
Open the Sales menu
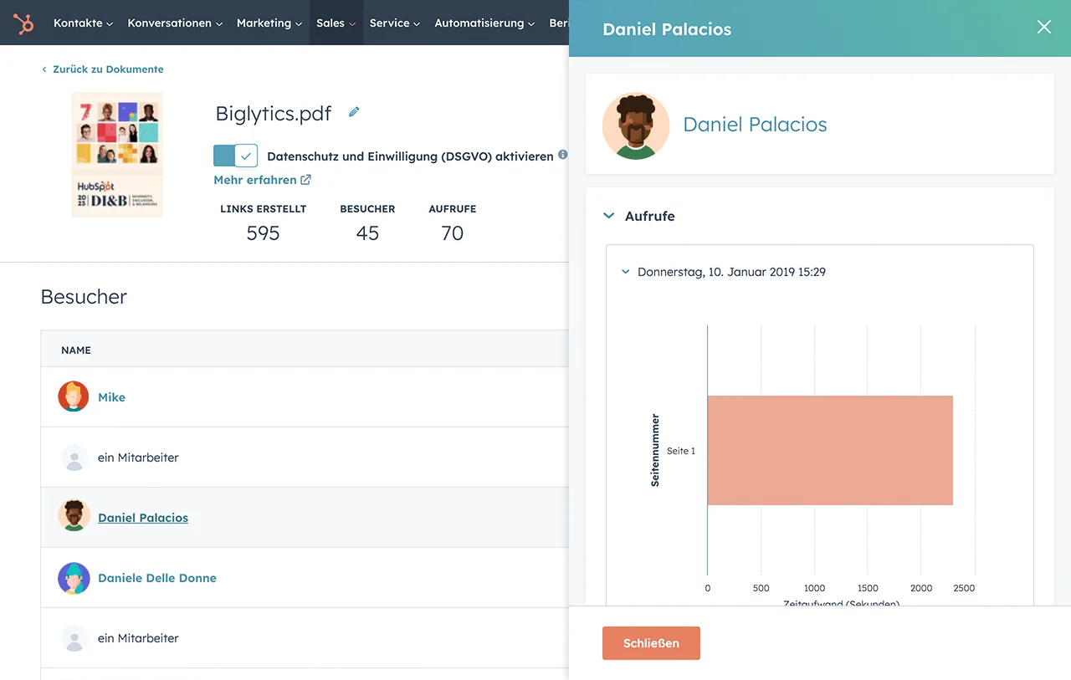(x=336, y=23)
